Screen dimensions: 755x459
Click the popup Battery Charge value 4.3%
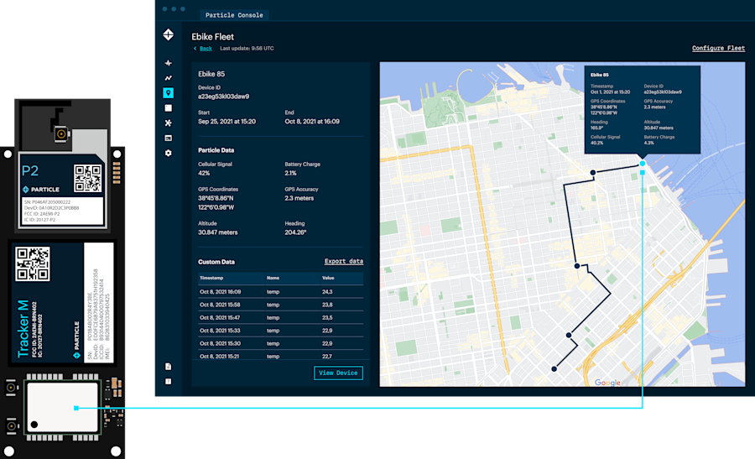click(649, 143)
